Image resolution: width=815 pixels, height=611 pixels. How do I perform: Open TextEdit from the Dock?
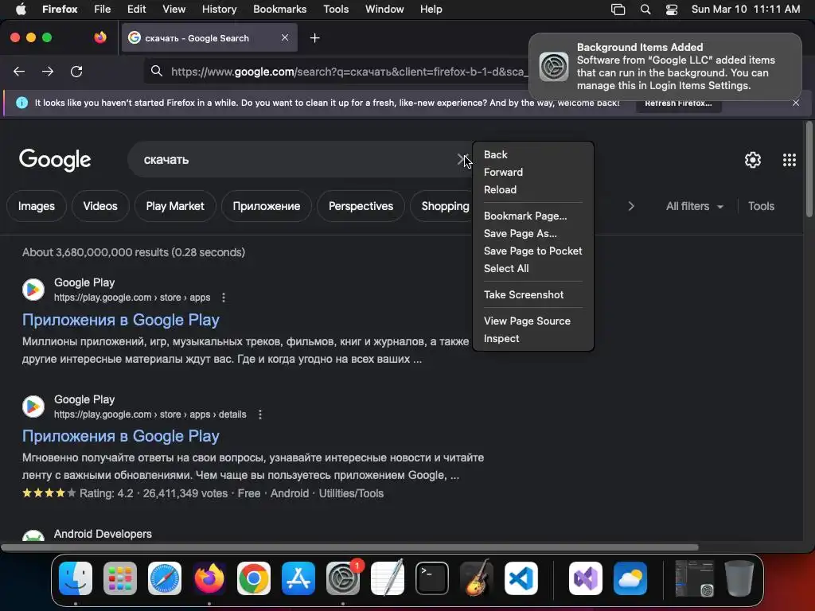pos(388,578)
